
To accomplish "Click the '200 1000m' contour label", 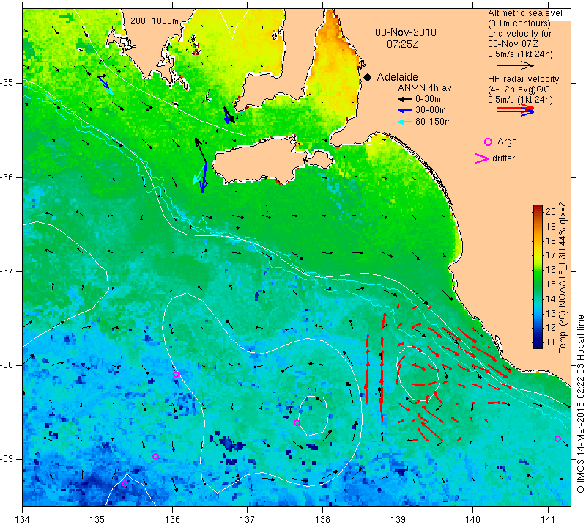I will (155, 21).
